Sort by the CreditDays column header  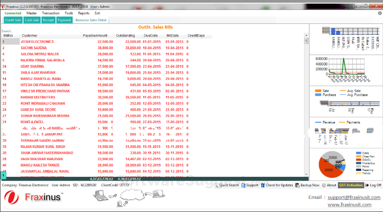(198, 36)
